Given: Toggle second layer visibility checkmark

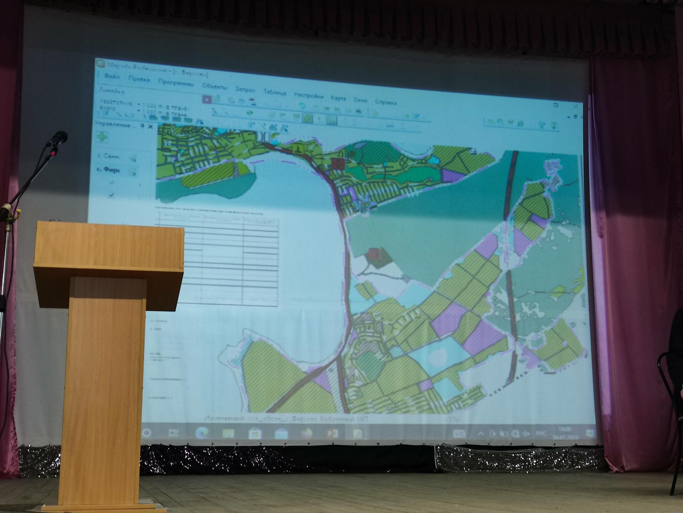Looking at the screenshot, I should pos(111,195).
